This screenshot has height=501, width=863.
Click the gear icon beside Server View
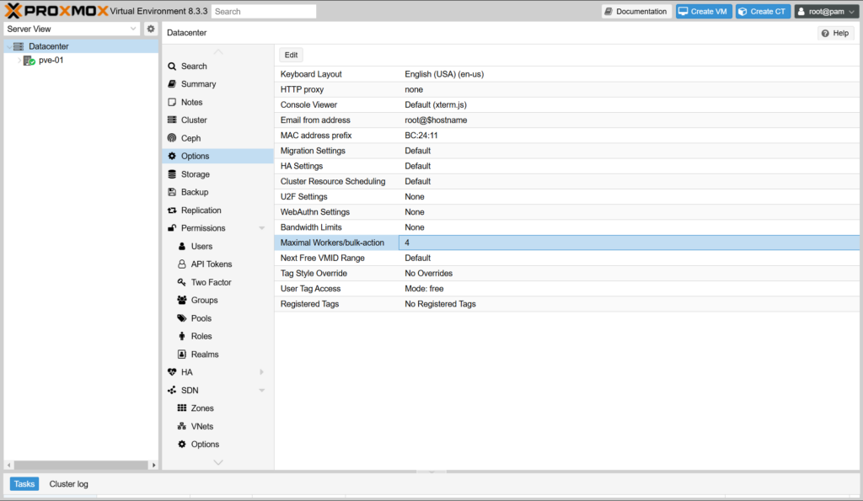[151, 29]
